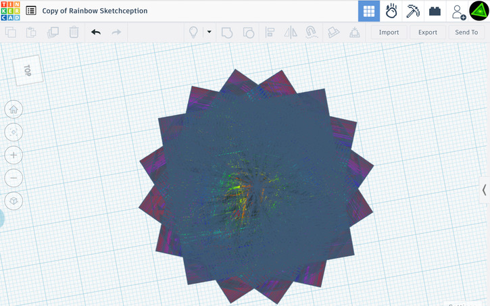Click the Duplicate and repeat icon

[x=53, y=32]
